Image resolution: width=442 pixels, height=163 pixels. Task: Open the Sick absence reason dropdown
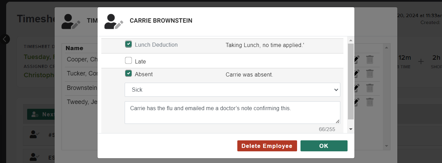[233, 90]
